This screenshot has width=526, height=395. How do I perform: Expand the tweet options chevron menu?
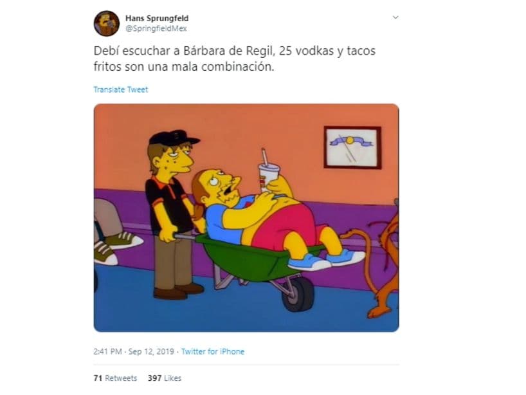pyautogui.click(x=395, y=17)
